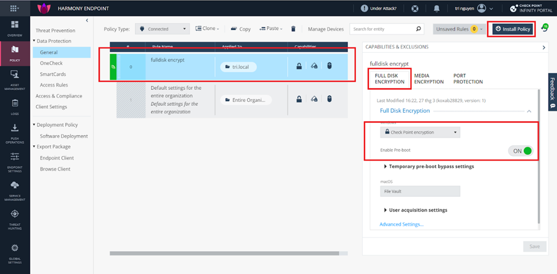Viewport: 557px width, 274px height.
Task: Click the horizontal scrollbar under rules table
Action: coord(225,253)
